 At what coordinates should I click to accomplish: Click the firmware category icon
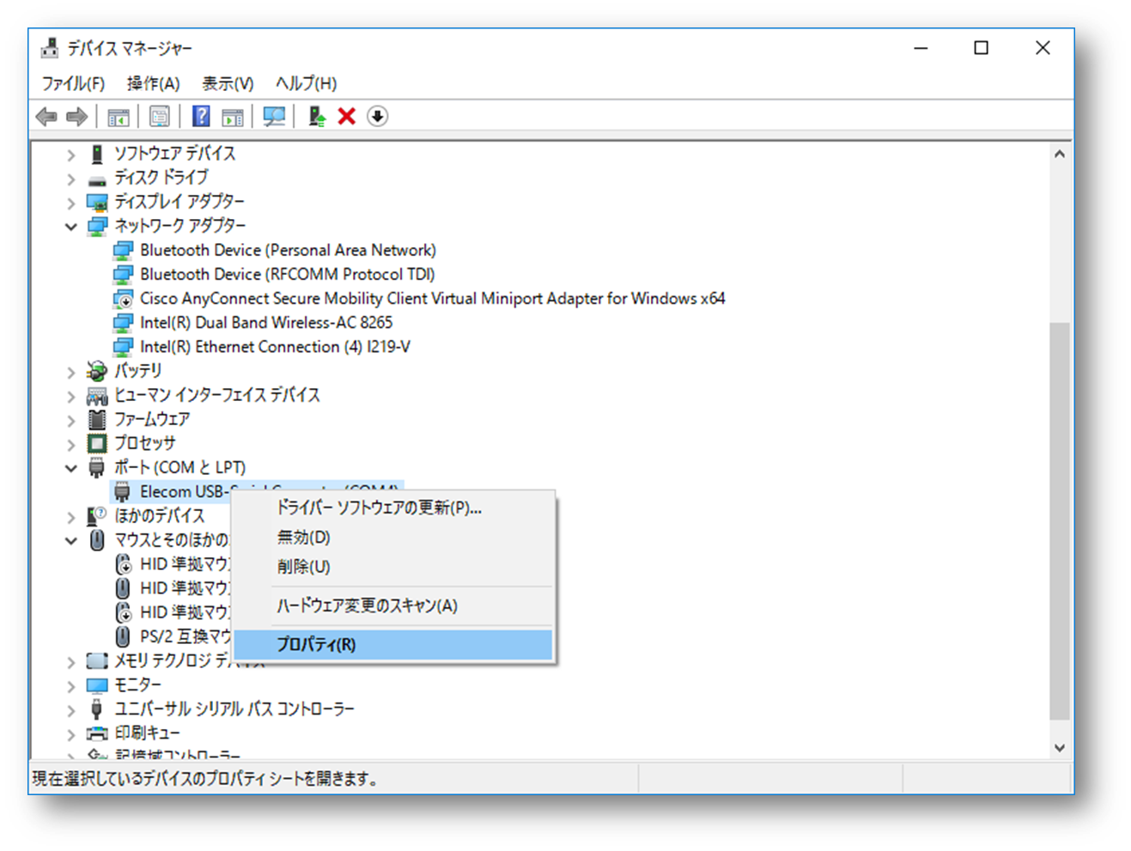(x=97, y=419)
